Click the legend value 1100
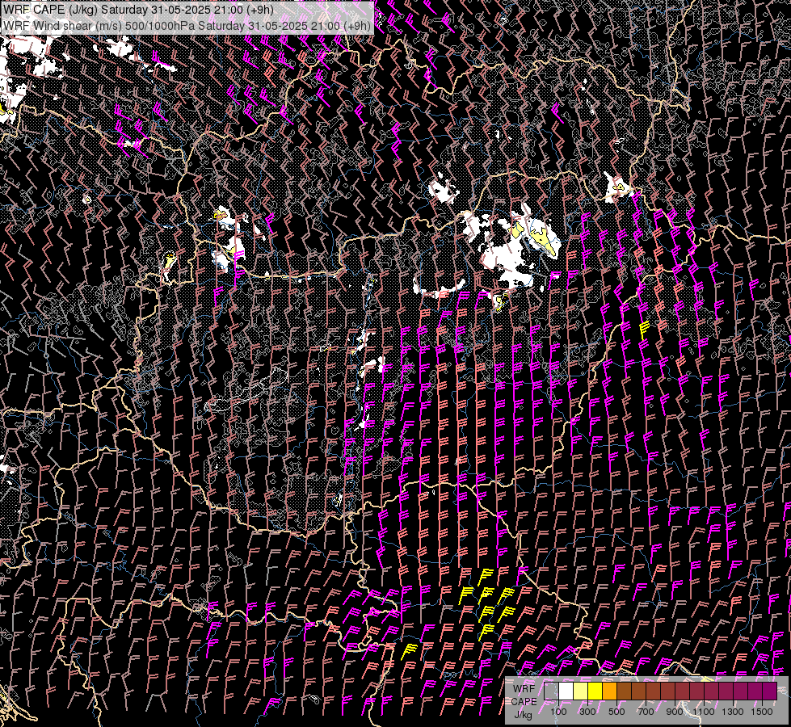The width and height of the screenshot is (791, 727). click(703, 712)
